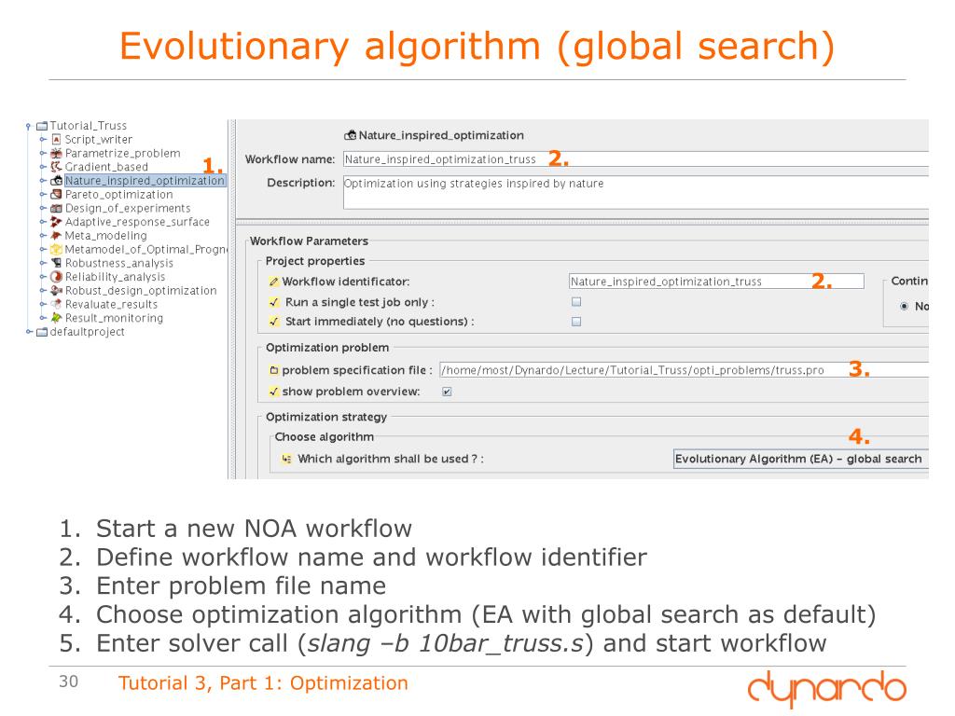Viewport: 955px width, 716px height.
Task: Click the Reliability_analysis tree icon
Action: click(56, 277)
